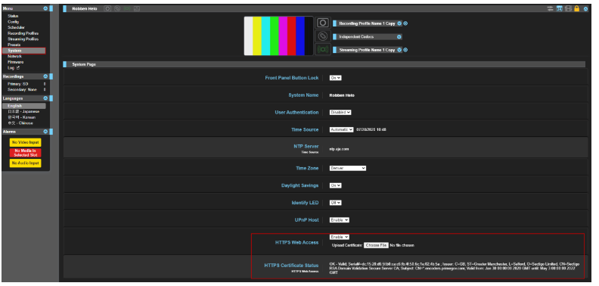Screen dimensions: 599x286
Task: Open the UPnP Host dropdown
Action: pyautogui.click(x=340, y=220)
